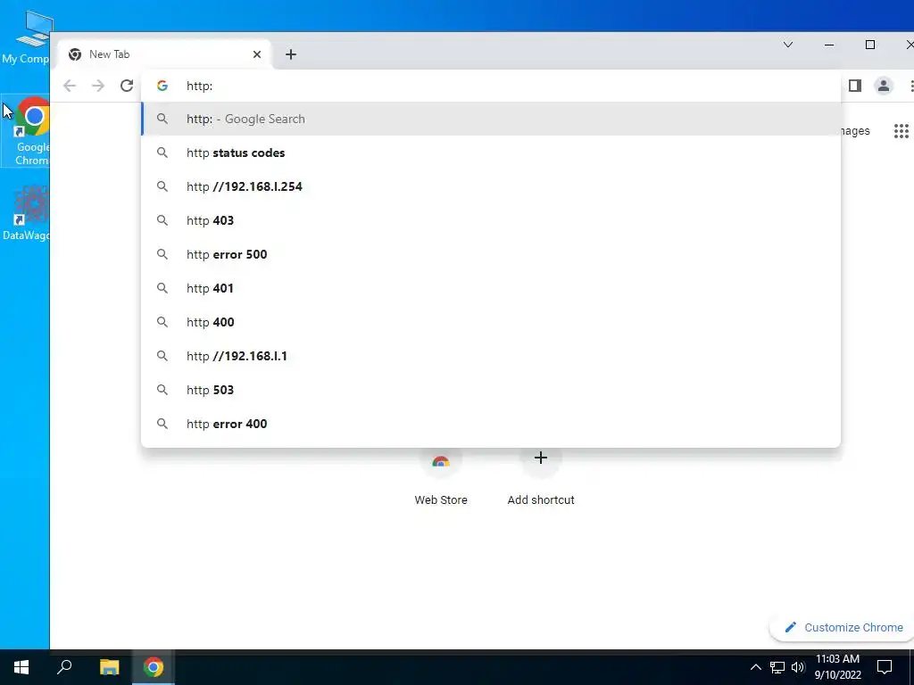Select the DataWagon desktop shortcut
The height and width of the screenshot is (685, 914).
[28, 213]
